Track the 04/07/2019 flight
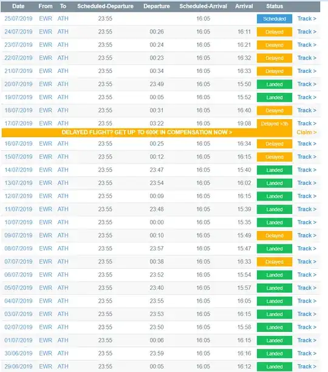 [307, 301]
